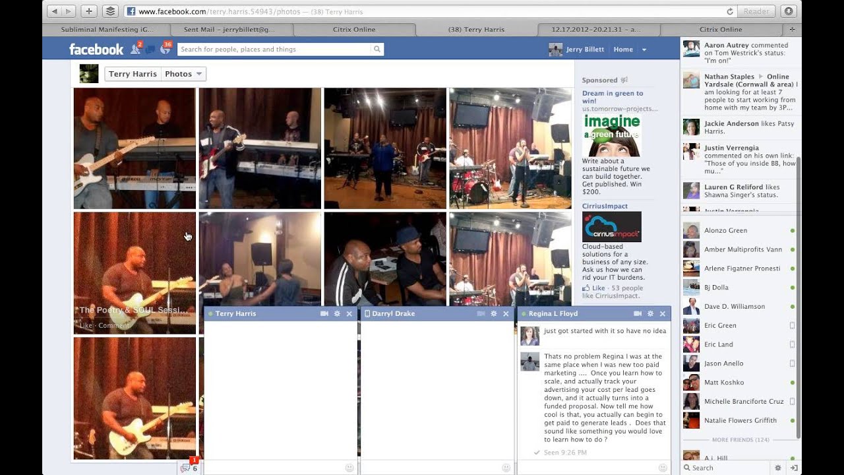The width and height of the screenshot is (844, 475).
Task: Open Dream in green to win ad link
Action: (613, 97)
